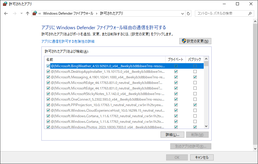Open the recent locations dropdown arrow
The image size is (258, 164).
click(21, 13)
